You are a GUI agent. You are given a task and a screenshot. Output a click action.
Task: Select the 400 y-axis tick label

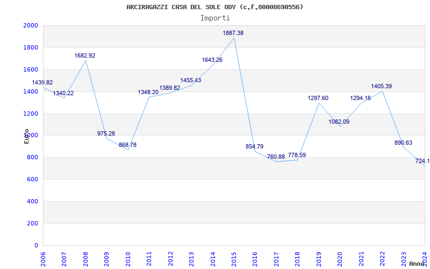pyautogui.click(x=32, y=201)
